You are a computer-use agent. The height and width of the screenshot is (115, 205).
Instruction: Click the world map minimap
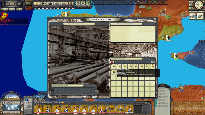[11, 107]
